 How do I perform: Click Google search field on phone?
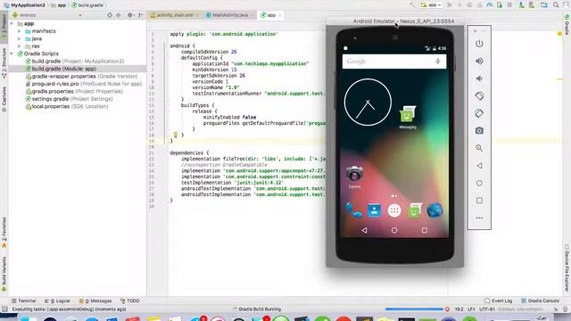394,62
